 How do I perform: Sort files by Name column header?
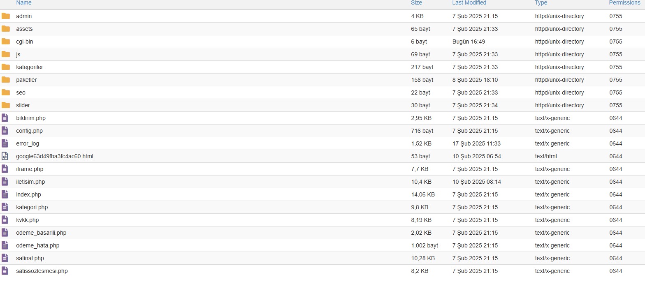24,3
